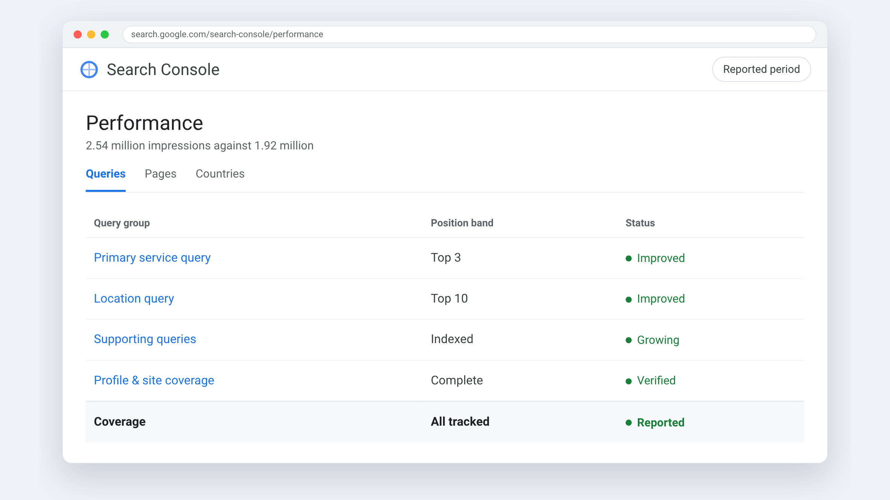Click the Growing status label
The image size is (890, 500).
[652, 340]
